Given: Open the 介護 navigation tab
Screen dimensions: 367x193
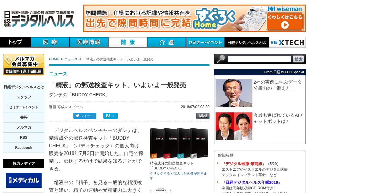Looking at the screenshot, I should point(166,42).
